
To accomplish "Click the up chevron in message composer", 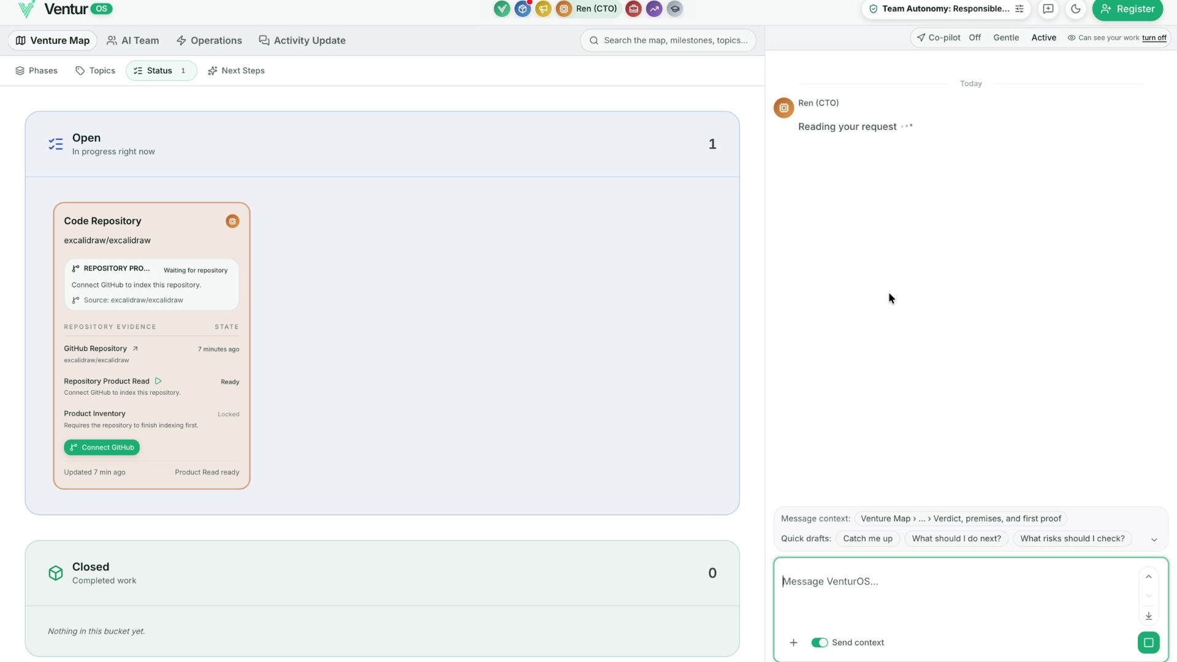I will pyautogui.click(x=1149, y=577).
